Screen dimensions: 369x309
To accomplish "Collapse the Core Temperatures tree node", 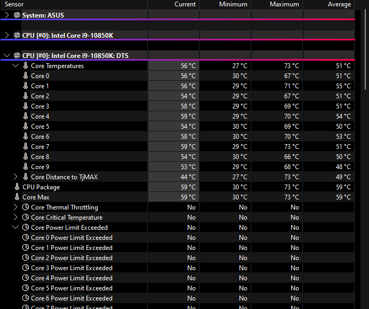I will [x=15, y=66].
